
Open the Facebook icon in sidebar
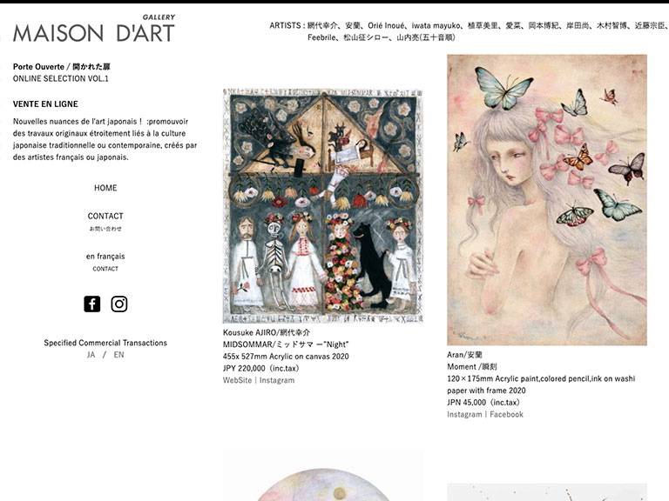coord(92,304)
